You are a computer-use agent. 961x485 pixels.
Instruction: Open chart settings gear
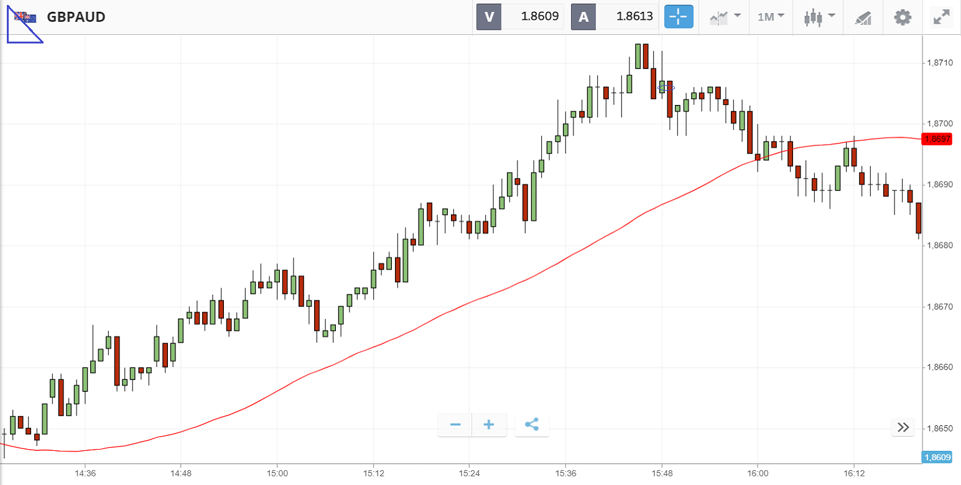click(903, 17)
